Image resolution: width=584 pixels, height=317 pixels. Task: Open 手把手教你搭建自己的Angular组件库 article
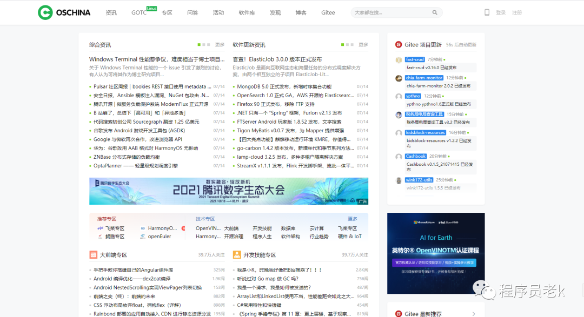click(x=134, y=270)
